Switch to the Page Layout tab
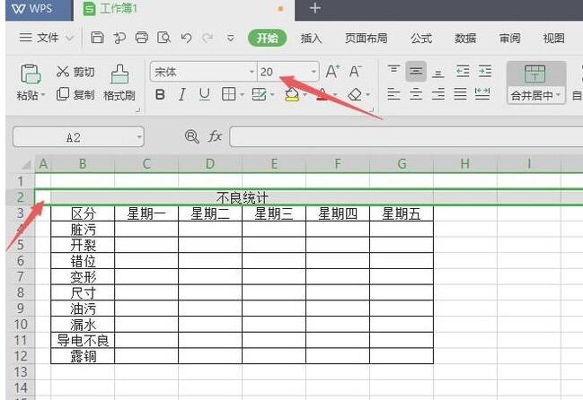The height and width of the screenshot is (400, 583). pos(366,38)
